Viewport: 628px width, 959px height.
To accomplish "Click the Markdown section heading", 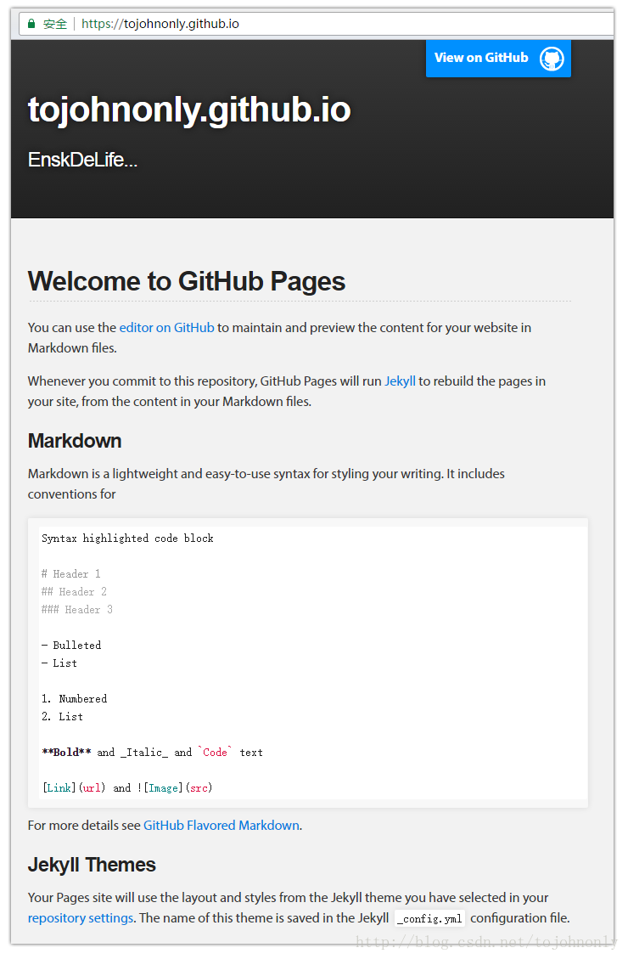I will (x=75, y=441).
